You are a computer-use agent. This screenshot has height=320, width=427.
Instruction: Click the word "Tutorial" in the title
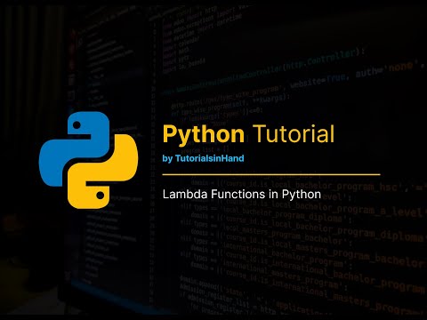[294, 133]
